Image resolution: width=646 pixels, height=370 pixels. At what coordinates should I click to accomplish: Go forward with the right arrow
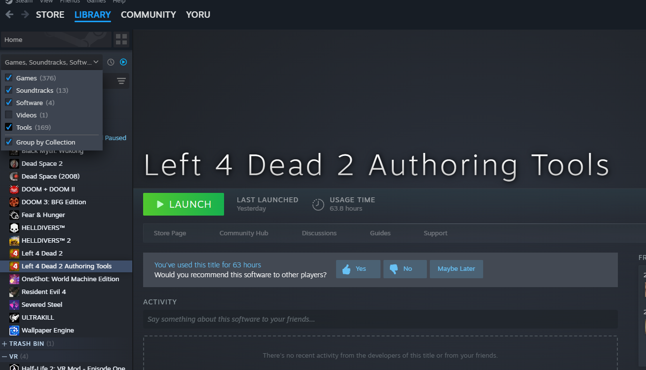click(25, 15)
